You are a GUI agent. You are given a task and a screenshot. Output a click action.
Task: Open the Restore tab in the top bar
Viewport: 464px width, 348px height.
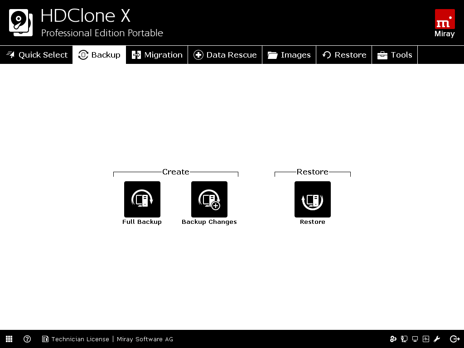click(x=344, y=55)
